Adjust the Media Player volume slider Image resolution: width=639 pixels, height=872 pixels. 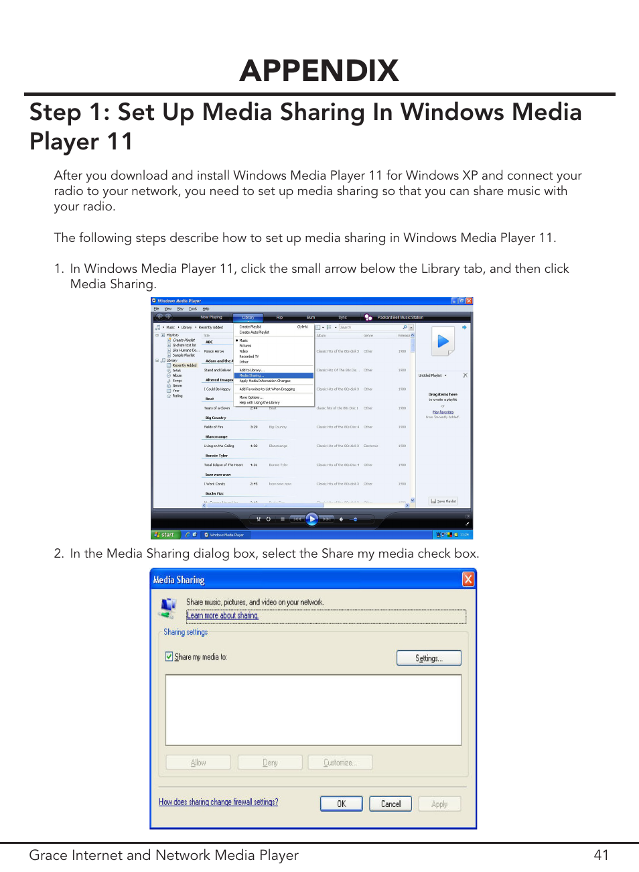(359, 519)
